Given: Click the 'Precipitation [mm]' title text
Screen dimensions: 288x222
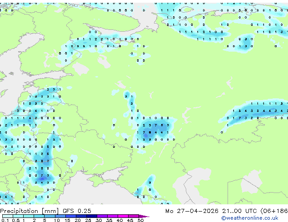Looking at the screenshot, I should click(30, 211).
